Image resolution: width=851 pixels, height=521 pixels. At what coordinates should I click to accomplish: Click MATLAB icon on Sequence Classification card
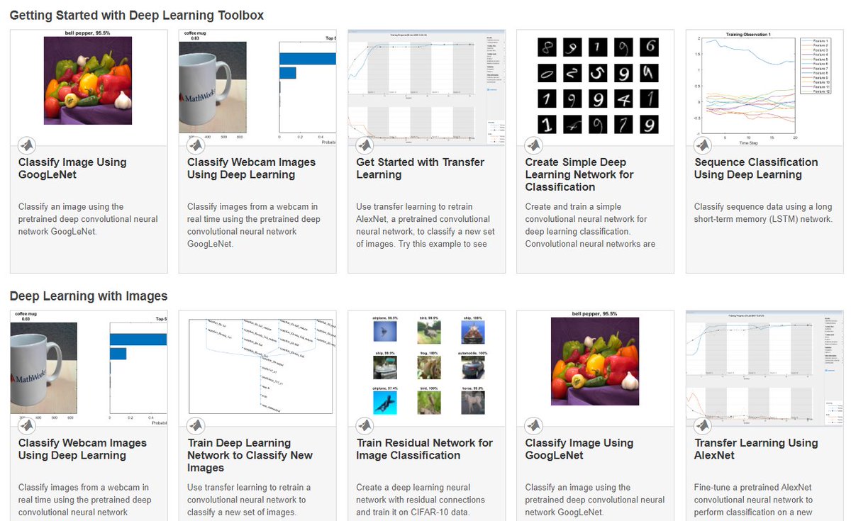[x=703, y=145]
